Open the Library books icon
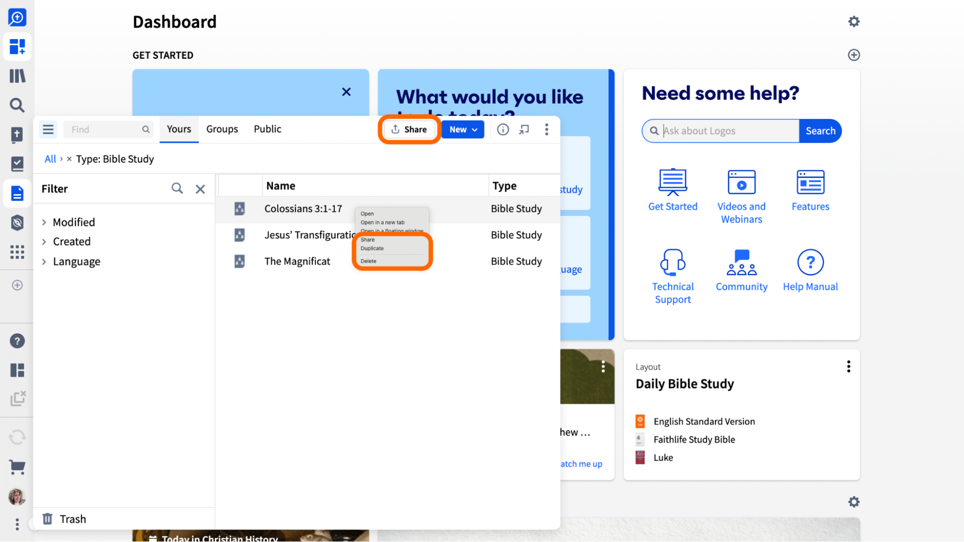The width and height of the screenshot is (964, 542). [17, 76]
